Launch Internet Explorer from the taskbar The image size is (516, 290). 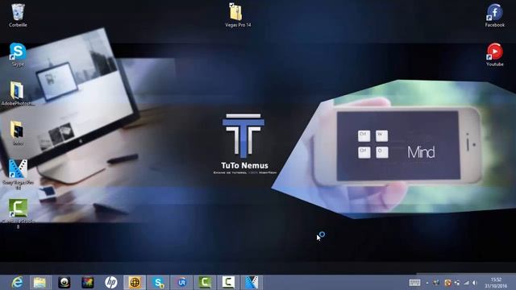tap(17, 283)
